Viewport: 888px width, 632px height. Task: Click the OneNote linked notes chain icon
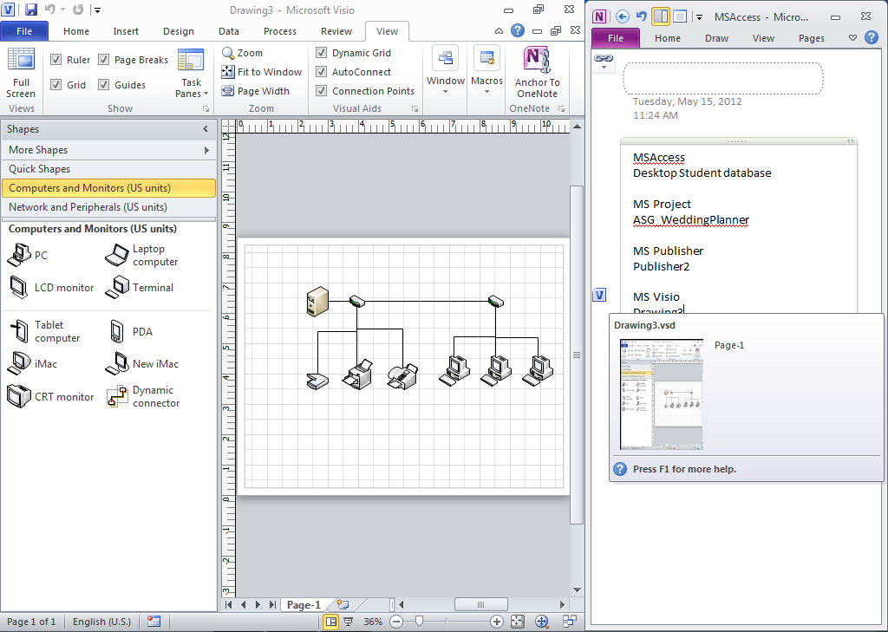pyautogui.click(x=604, y=58)
